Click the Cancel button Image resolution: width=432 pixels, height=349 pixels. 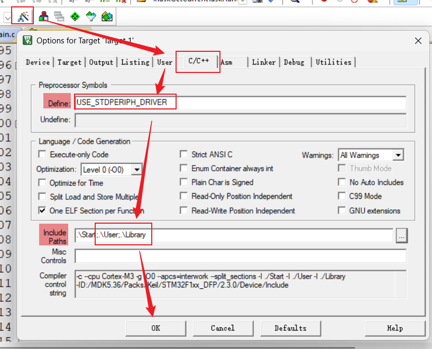(223, 328)
